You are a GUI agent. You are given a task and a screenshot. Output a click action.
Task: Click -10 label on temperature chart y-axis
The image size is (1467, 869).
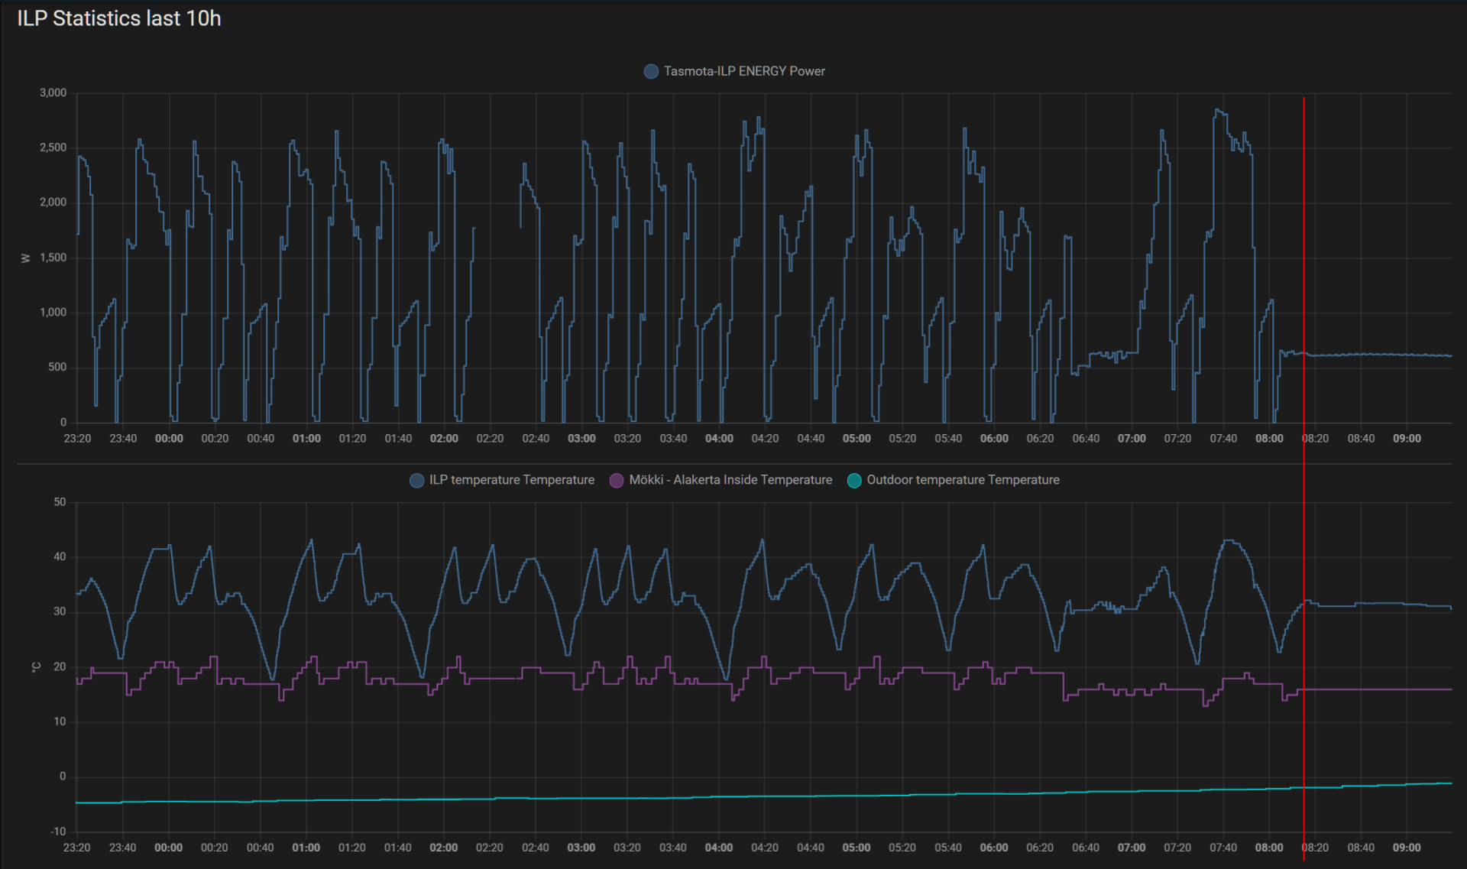(58, 832)
